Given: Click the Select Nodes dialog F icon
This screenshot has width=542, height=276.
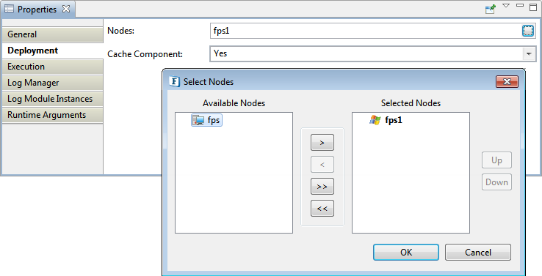Looking at the screenshot, I should (x=175, y=82).
